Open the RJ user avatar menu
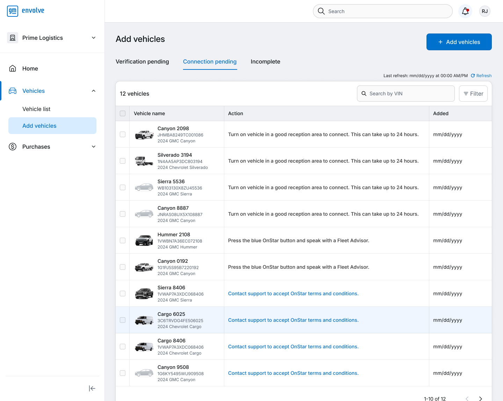This screenshot has width=503, height=401. point(485,11)
